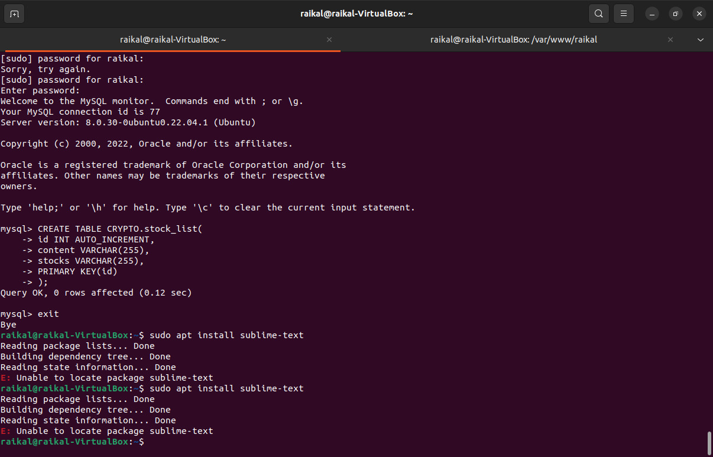The height and width of the screenshot is (457, 713).
Task: Open the tab list chevron dropdown
Action: click(x=701, y=40)
